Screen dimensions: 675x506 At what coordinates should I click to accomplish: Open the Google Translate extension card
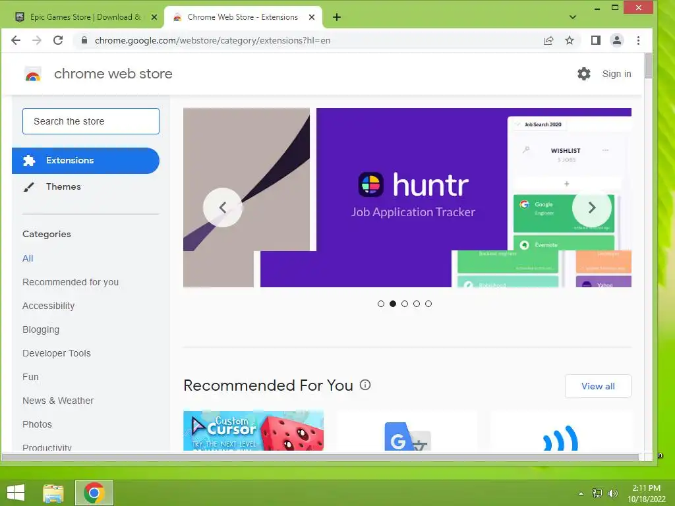pos(407,431)
